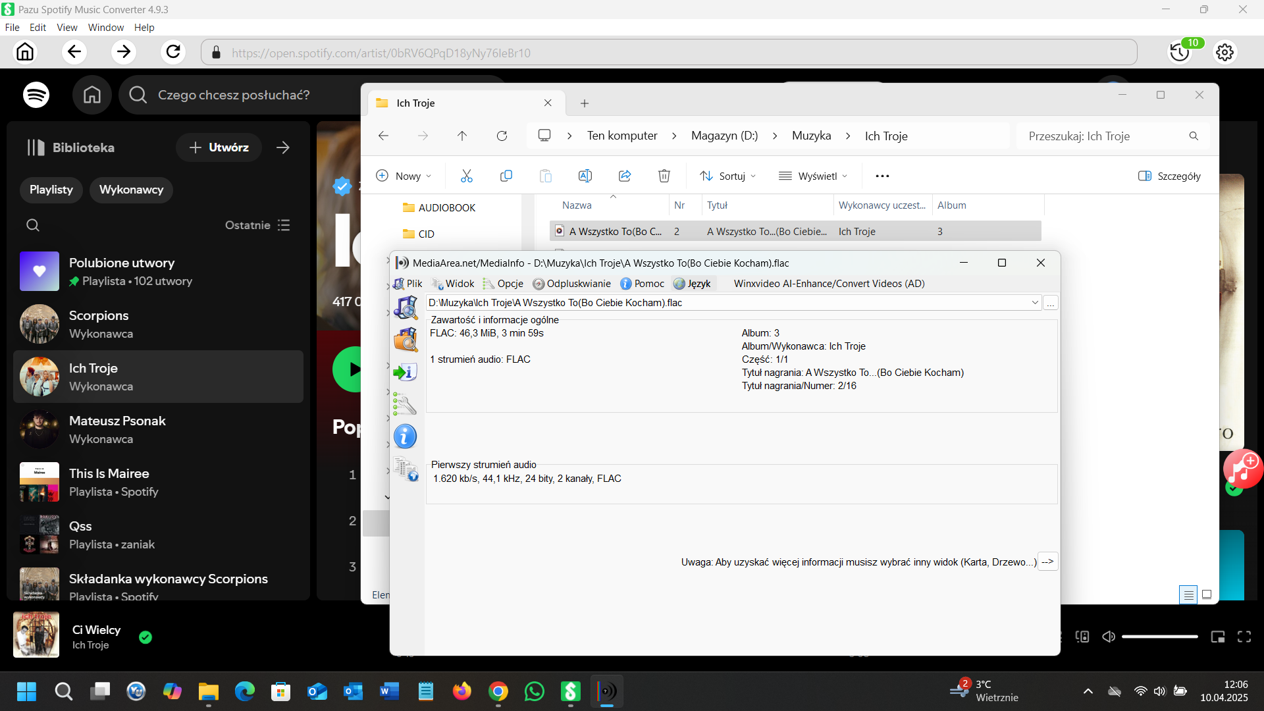
Task: Open WhatsApp from Windows taskbar
Action: pyautogui.click(x=535, y=691)
